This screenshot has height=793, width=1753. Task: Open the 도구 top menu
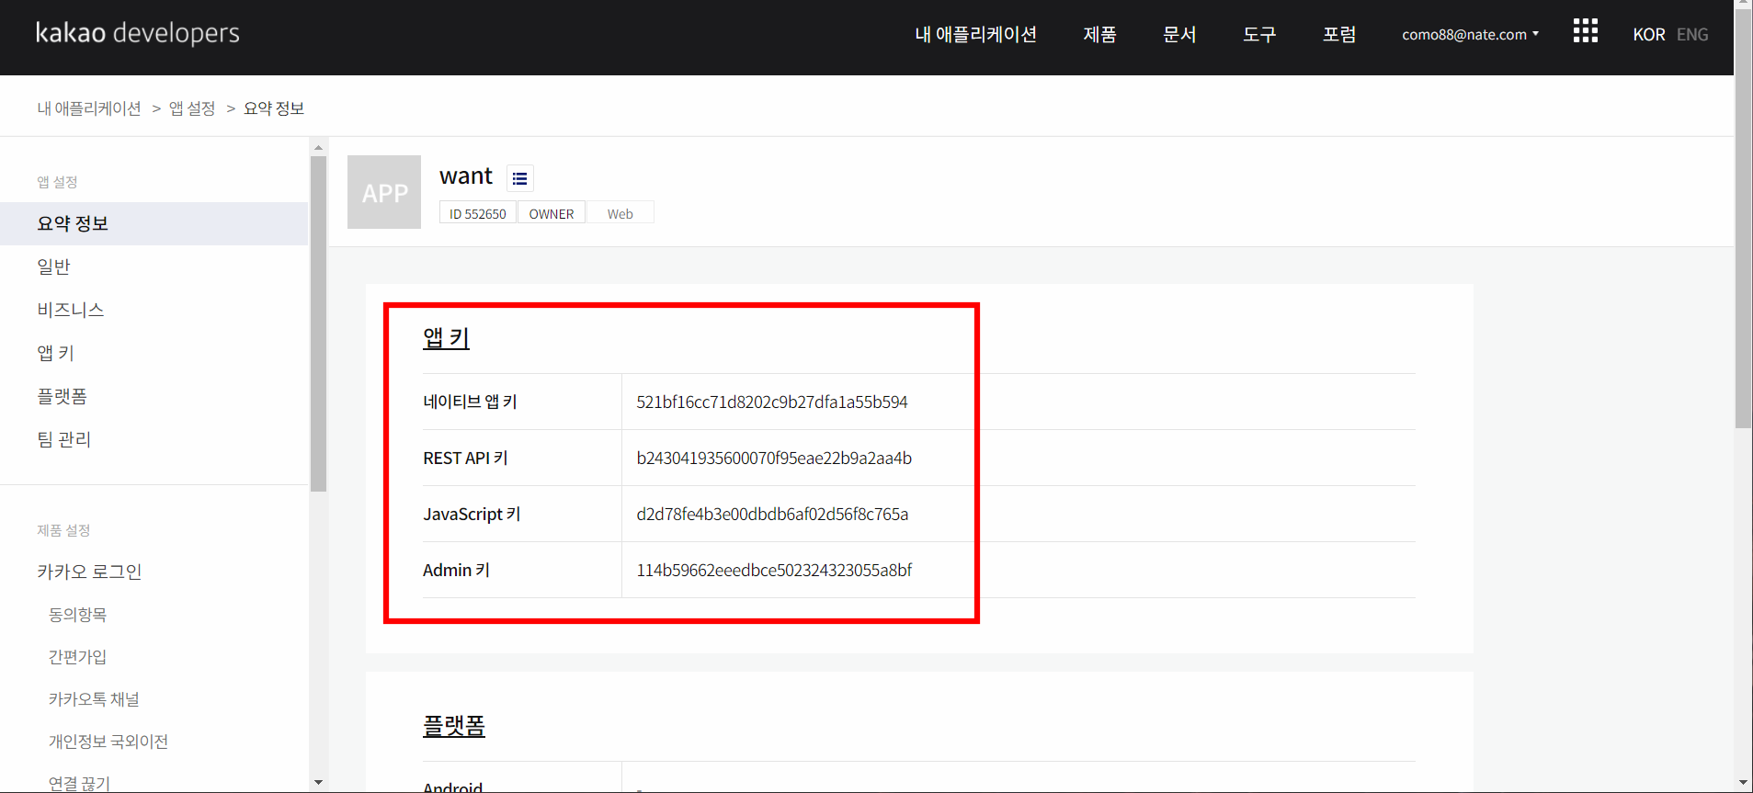click(1259, 35)
